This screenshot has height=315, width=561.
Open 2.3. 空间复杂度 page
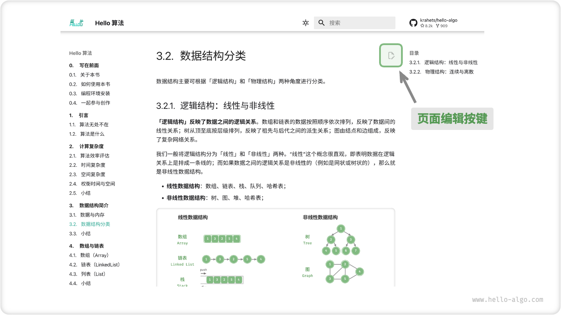coord(88,174)
